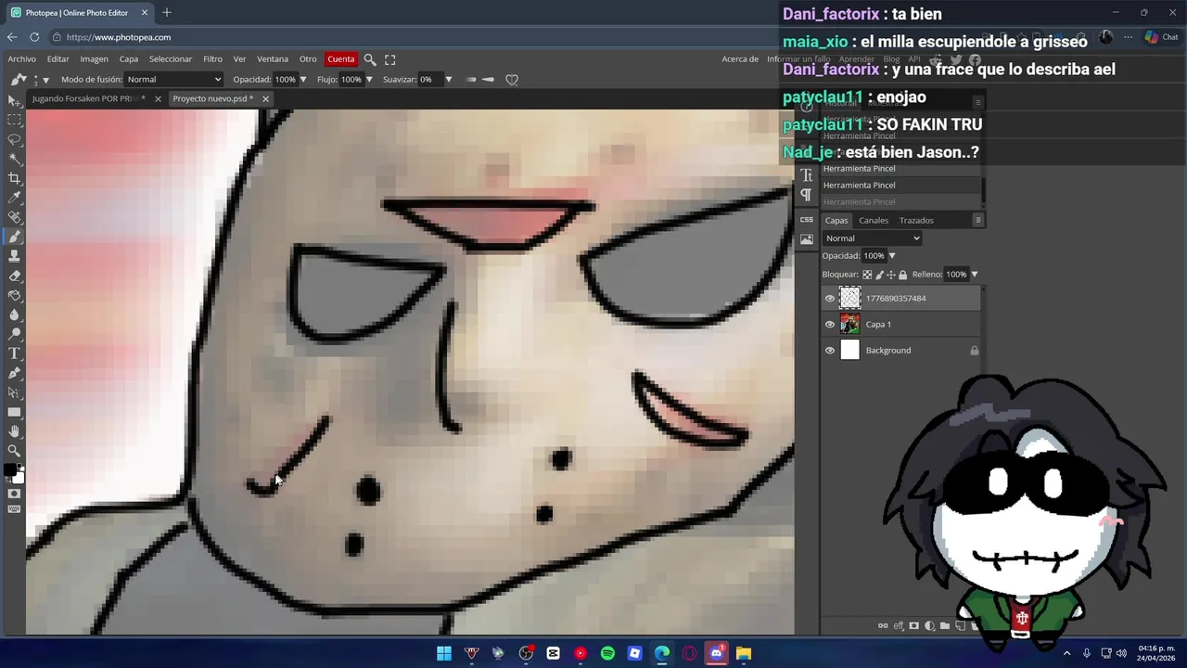Open the CSS panel
Screen dimensions: 1187x668
[x=806, y=220]
